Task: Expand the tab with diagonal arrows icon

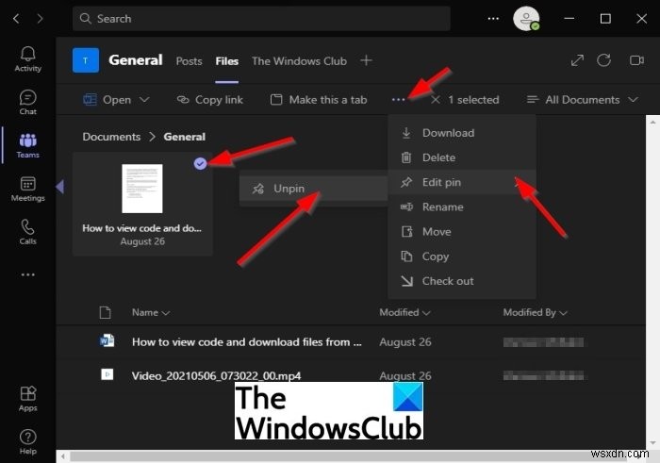Action: tap(577, 60)
